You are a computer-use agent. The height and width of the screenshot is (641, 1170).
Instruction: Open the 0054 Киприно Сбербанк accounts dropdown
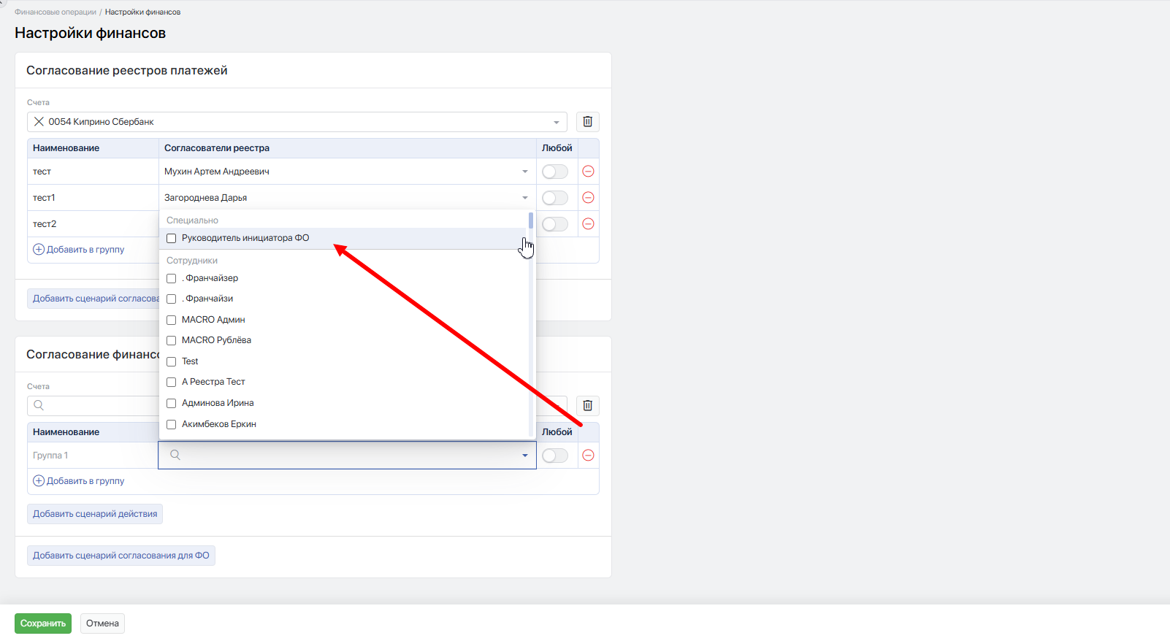click(556, 122)
